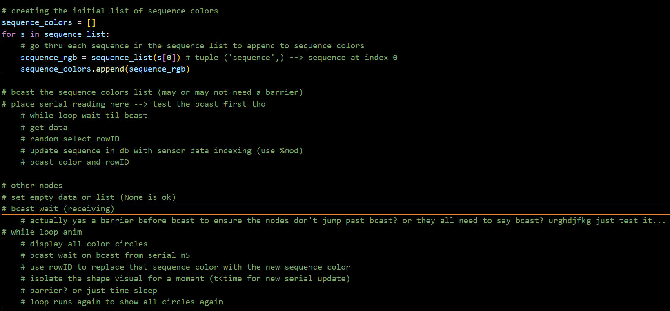Click the 'loop runs again' comment line
This screenshot has height=311, width=670.
coord(122,302)
